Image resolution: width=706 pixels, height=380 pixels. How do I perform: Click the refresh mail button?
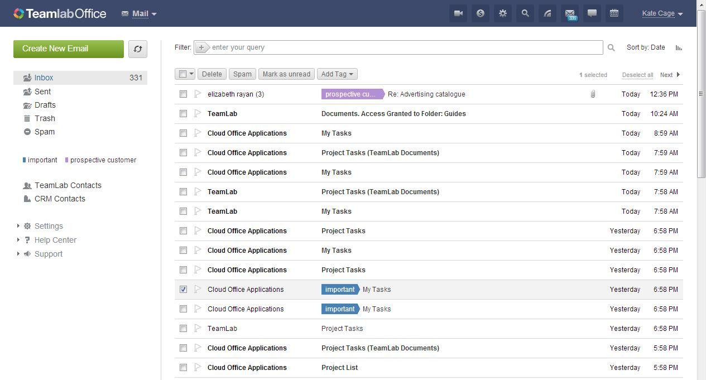(x=138, y=49)
